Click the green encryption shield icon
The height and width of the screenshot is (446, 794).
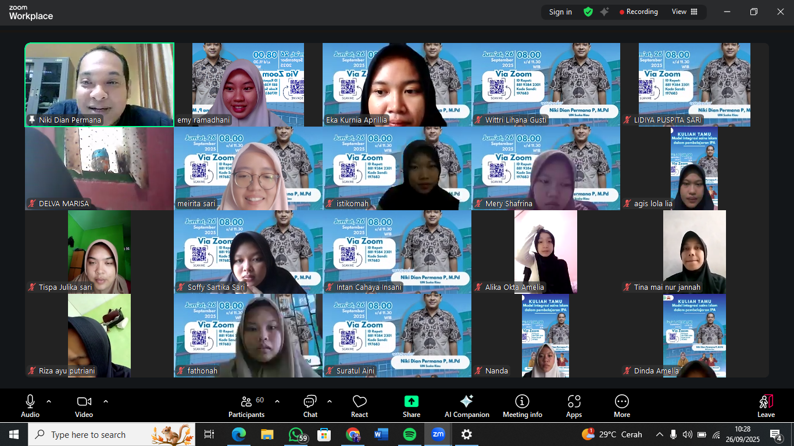[x=588, y=12]
